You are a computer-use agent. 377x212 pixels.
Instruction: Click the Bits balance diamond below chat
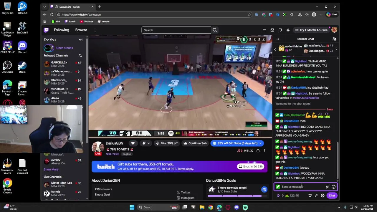coord(278,196)
